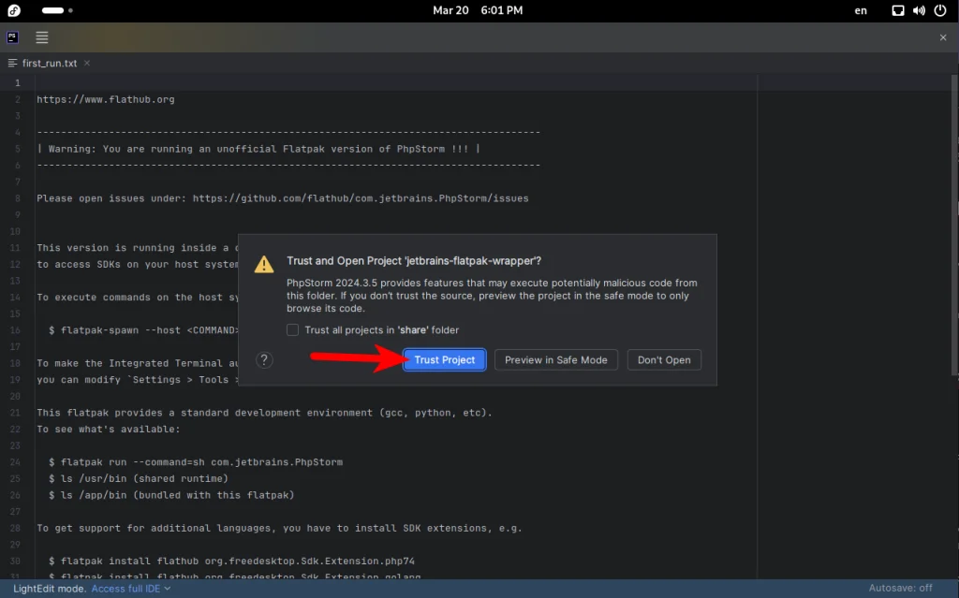Open the hamburger main menu icon

click(x=41, y=37)
